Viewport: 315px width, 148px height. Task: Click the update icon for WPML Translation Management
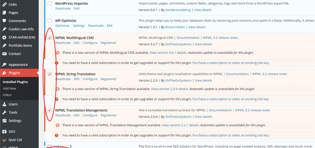58,125
